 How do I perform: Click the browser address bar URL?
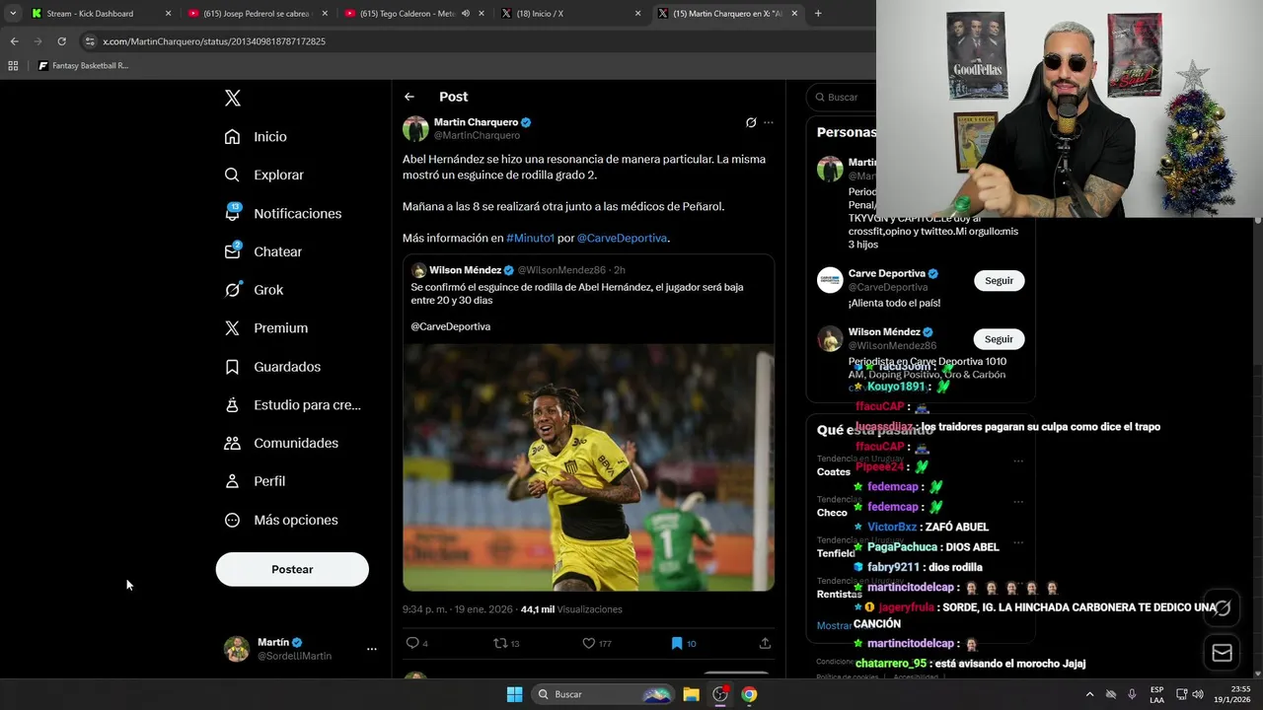click(214, 41)
